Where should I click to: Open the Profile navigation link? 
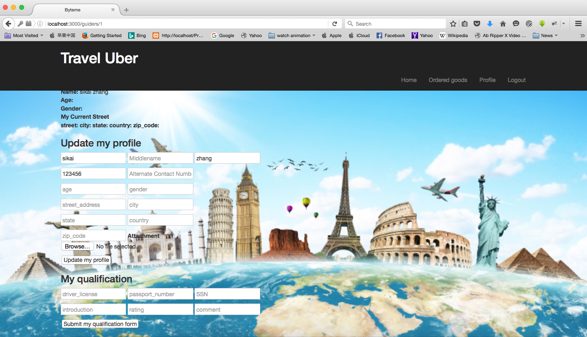[x=487, y=80]
